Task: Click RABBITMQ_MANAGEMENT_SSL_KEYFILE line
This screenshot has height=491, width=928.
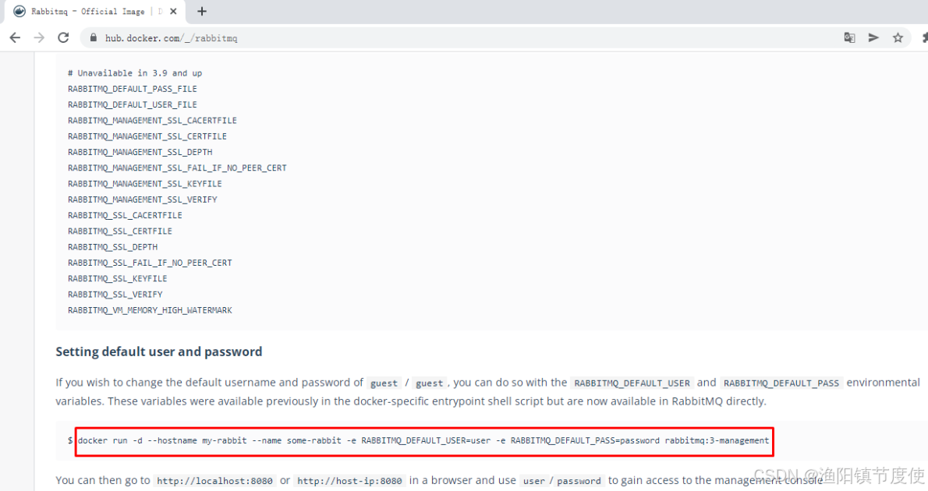Action: 145,184
